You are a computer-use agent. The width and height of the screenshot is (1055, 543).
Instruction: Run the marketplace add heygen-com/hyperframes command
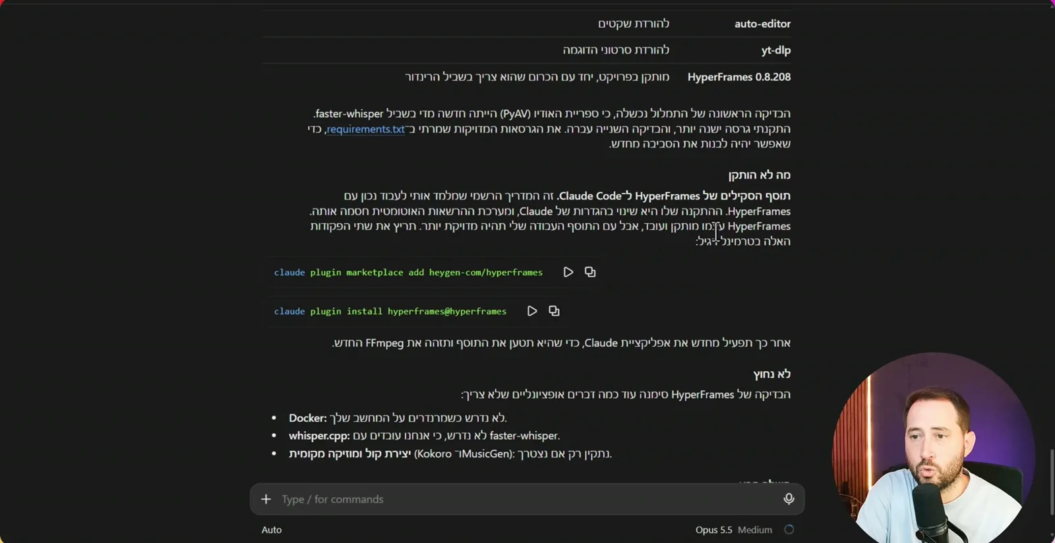pyautogui.click(x=568, y=272)
